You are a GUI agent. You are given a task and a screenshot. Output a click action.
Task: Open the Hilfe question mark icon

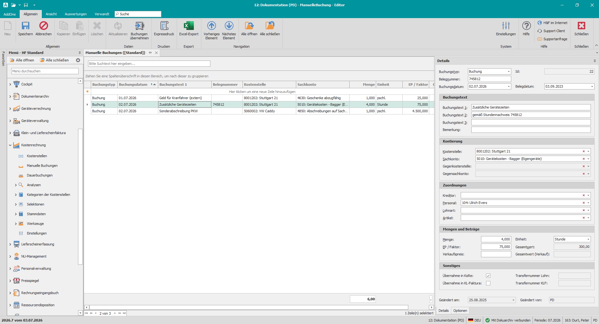pyautogui.click(x=526, y=26)
